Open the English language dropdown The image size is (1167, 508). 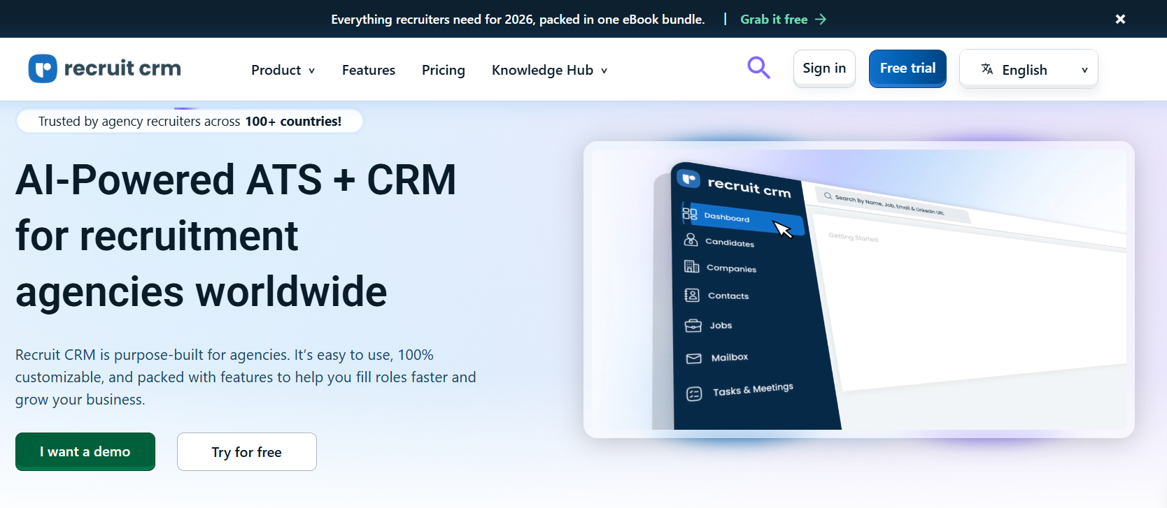click(1028, 68)
